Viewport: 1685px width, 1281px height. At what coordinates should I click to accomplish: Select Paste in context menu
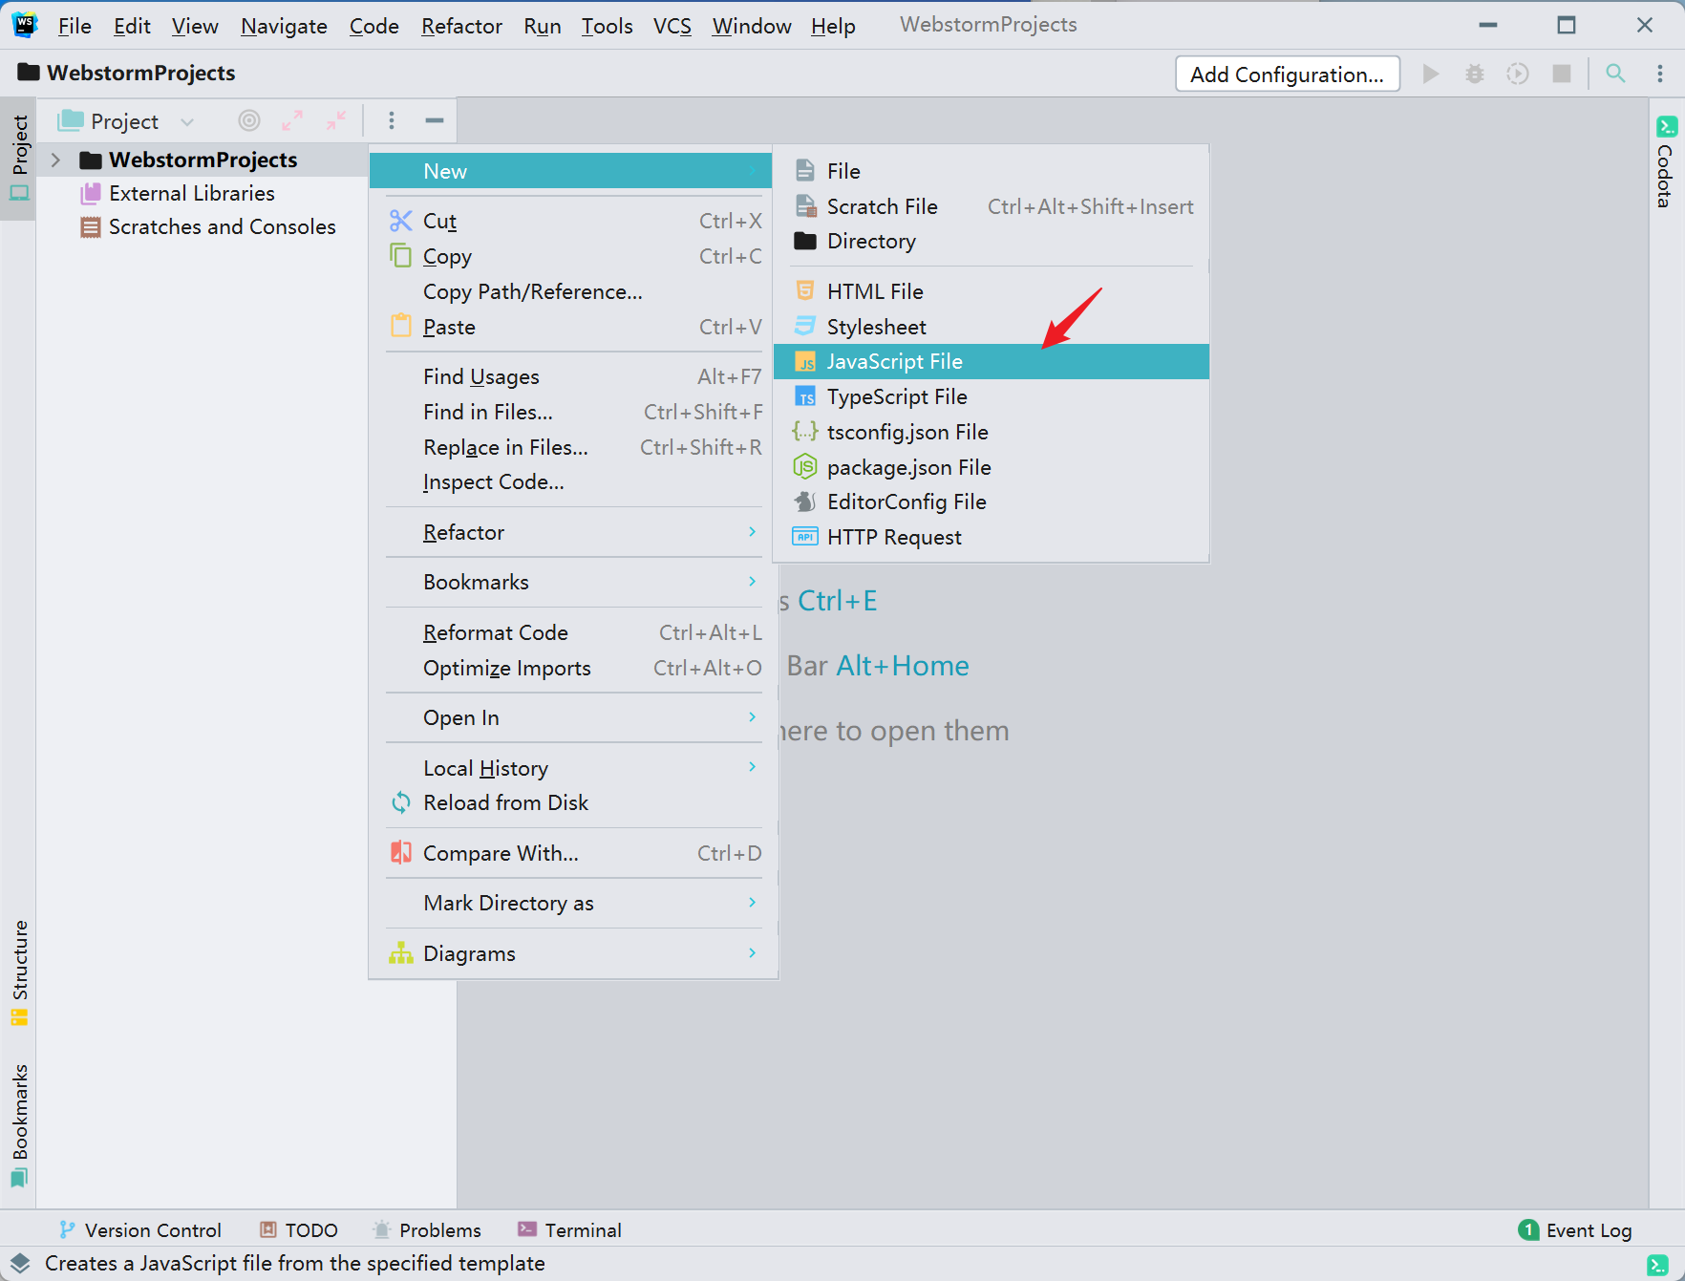(x=573, y=327)
